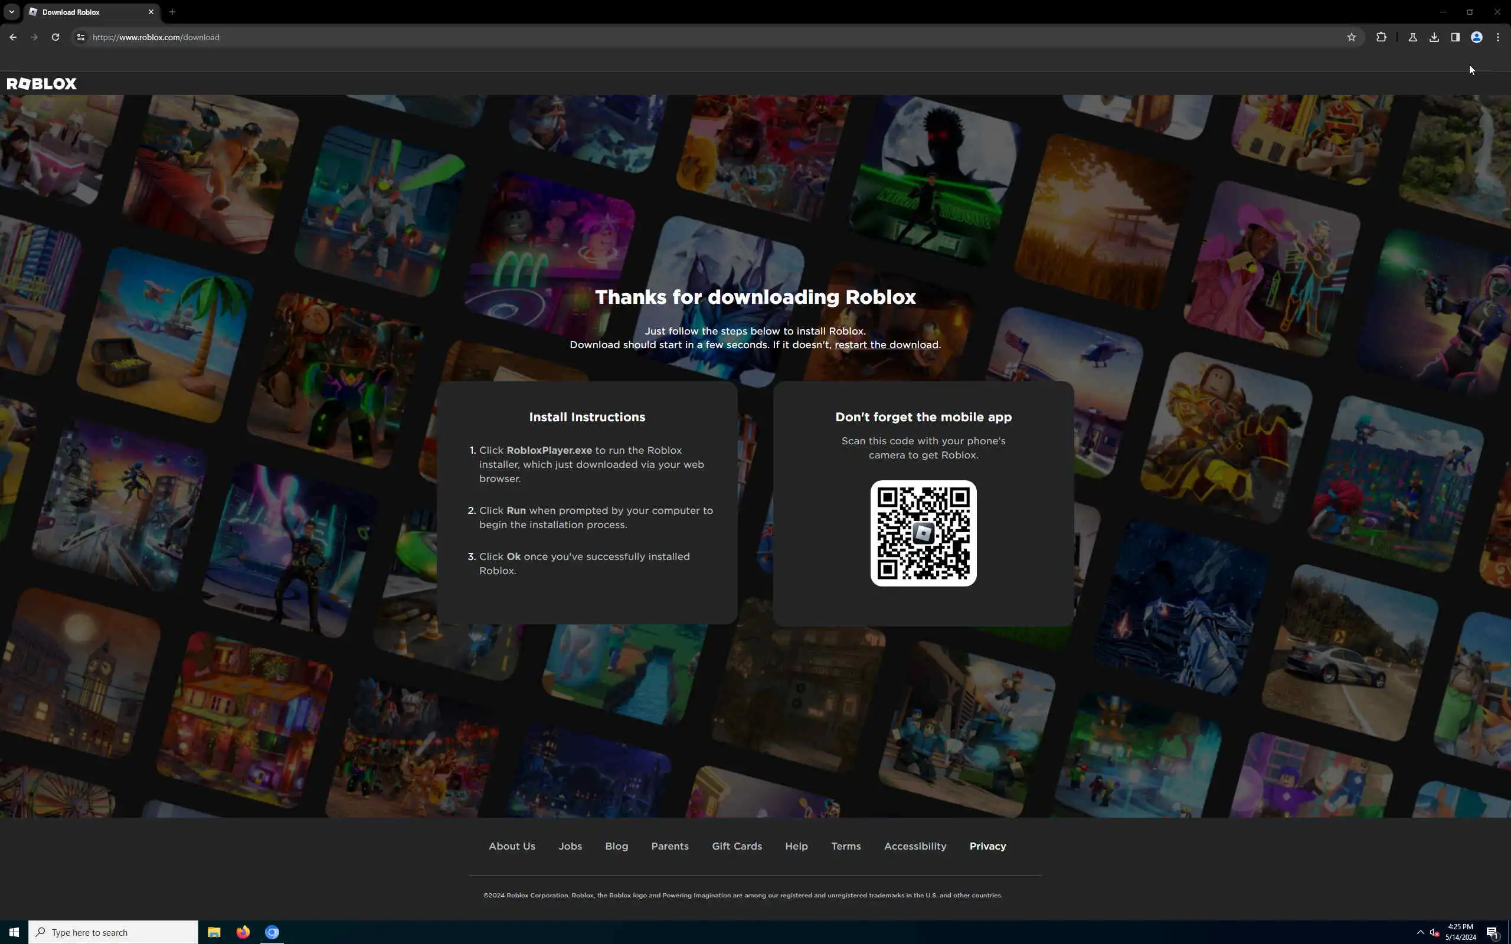Click the Roblox logo in the header
The image size is (1511, 944).
pyautogui.click(x=41, y=84)
